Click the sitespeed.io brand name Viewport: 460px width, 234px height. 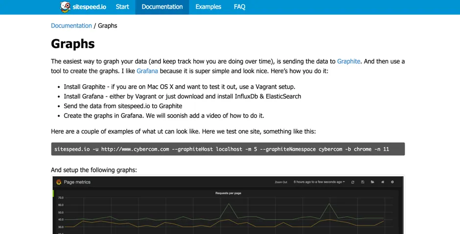(x=90, y=7)
